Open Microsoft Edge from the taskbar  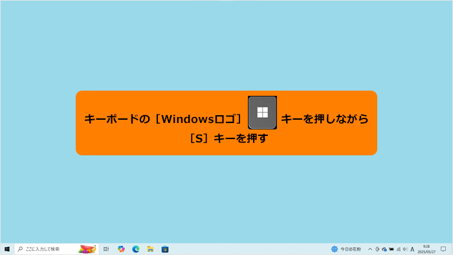(136, 249)
